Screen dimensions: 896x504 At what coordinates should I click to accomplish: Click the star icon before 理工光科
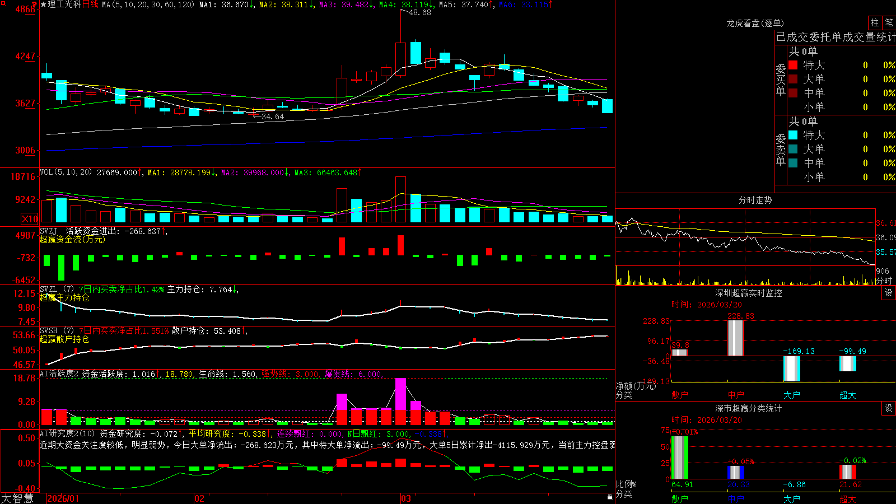pos(44,4)
